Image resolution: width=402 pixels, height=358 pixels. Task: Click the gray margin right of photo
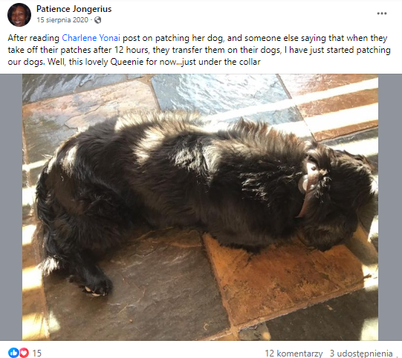(390, 207)
